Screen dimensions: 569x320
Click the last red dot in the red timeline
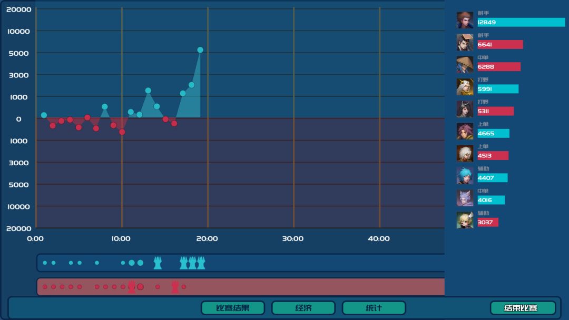(x=184, y=287)
